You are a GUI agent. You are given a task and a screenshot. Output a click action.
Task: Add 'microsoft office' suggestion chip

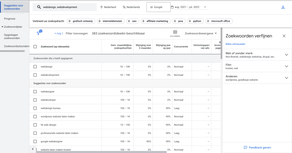(219, 21)
